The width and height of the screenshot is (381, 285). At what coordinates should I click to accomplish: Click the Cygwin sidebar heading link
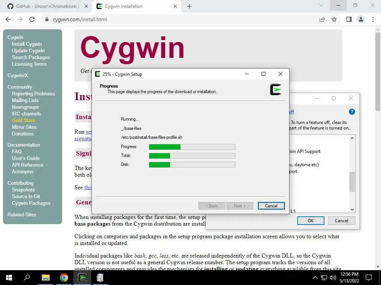(x=15, y=37)
